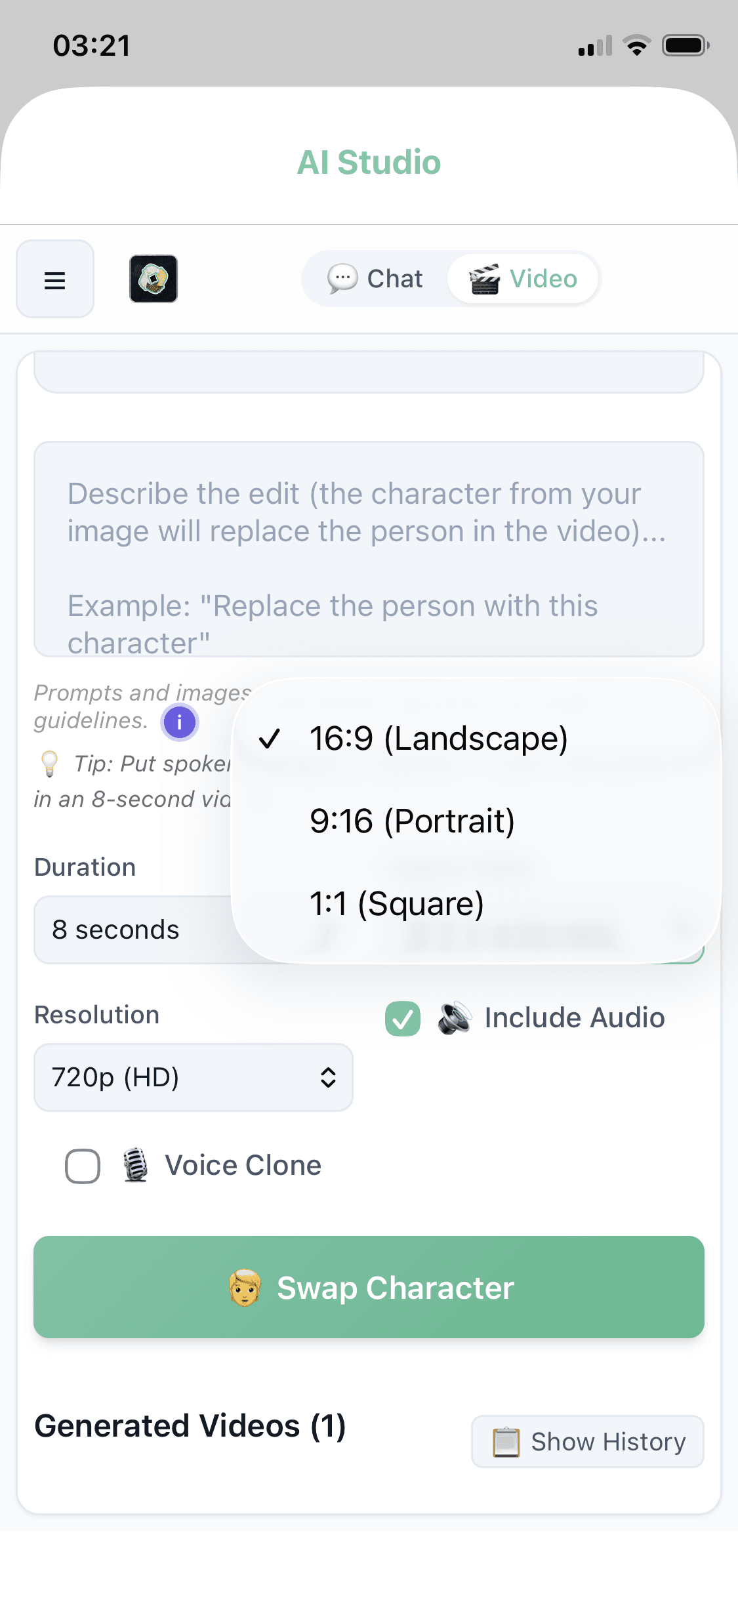Choose the 1:1 (Square) option
The height and width of the screenshot is (1598, 738).
[x=396, y=904]
